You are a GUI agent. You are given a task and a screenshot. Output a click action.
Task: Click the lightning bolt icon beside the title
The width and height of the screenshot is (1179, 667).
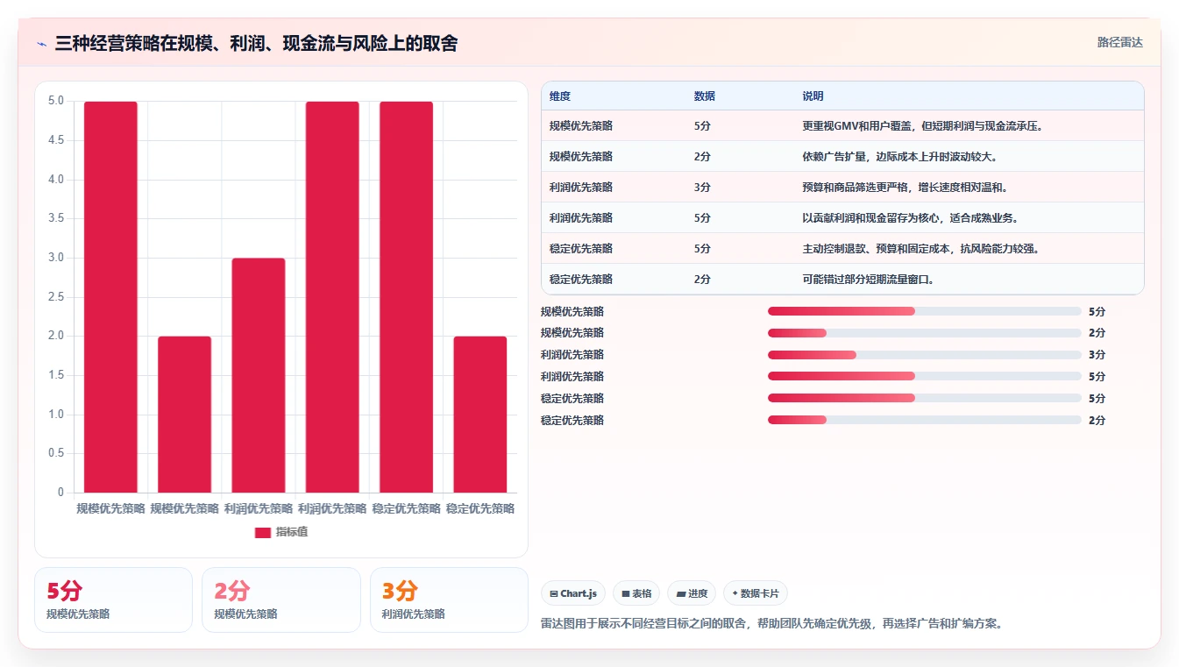42,44
